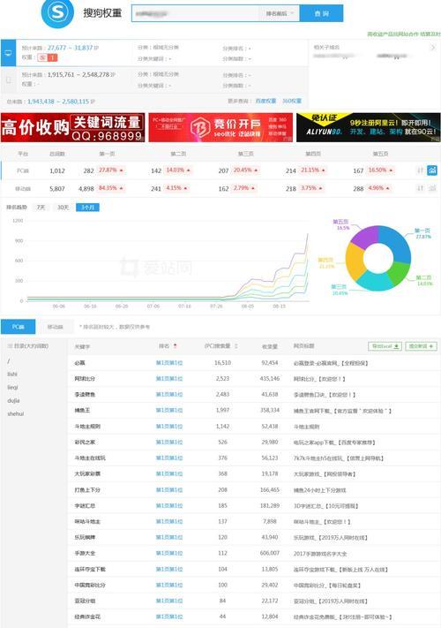Select the 30天 trend range
Viewport: 441px width, 628px height.
(64, 208)
